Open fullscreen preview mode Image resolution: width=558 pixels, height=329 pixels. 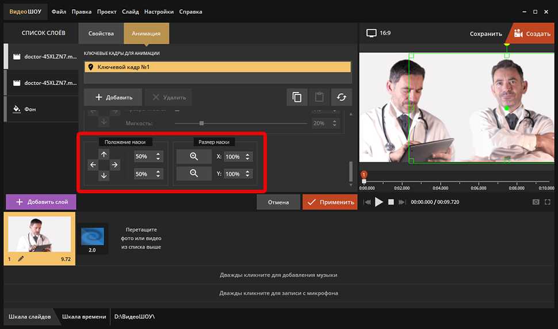coord(548,202)
